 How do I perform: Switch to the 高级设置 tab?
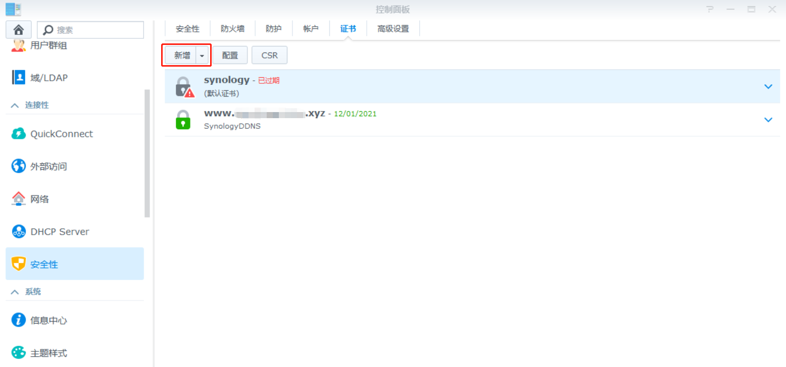coord(393,29)
